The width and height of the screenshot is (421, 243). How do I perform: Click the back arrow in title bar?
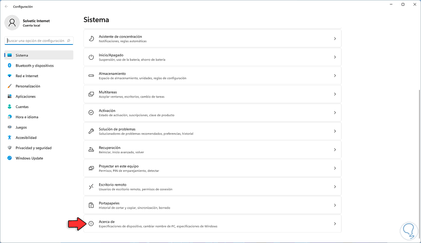coord(6,6)
